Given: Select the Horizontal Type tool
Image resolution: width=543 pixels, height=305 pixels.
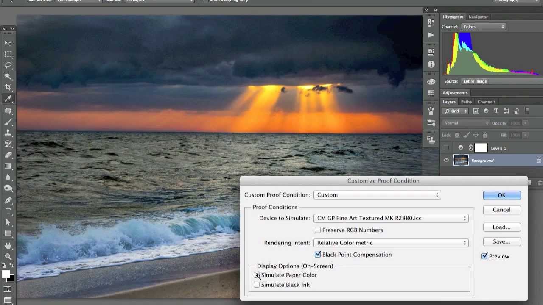Looking at the screenshot, I should click(8, 211).
